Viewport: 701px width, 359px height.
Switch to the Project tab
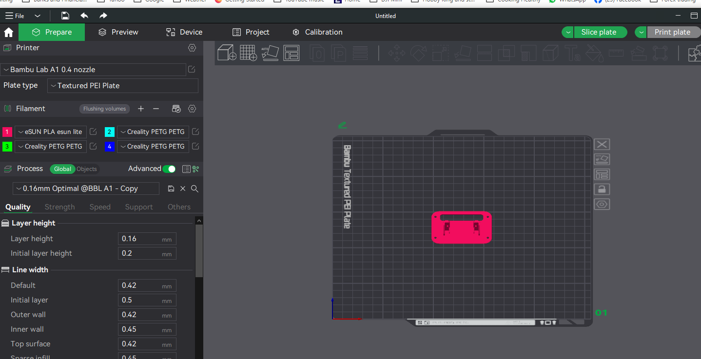pos(251,32)
